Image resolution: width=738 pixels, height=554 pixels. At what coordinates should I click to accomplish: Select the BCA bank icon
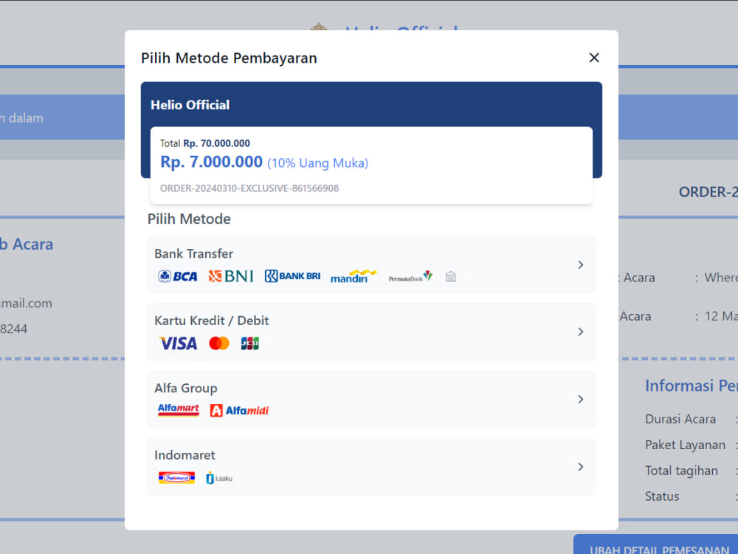(x=176, y=276)
